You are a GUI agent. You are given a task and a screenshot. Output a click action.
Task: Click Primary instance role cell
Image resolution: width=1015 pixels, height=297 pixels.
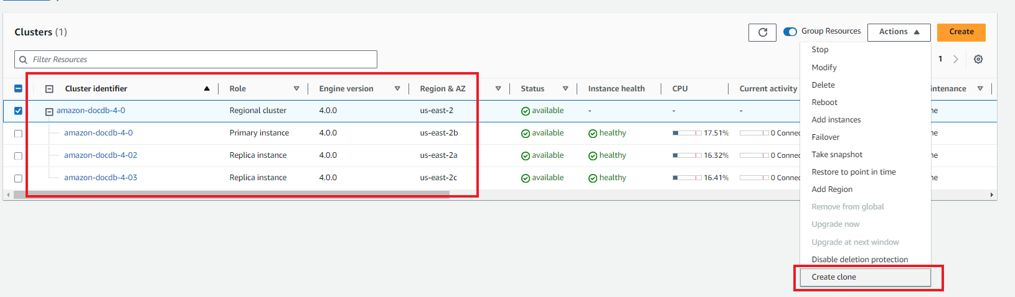[x=259, y=133]
